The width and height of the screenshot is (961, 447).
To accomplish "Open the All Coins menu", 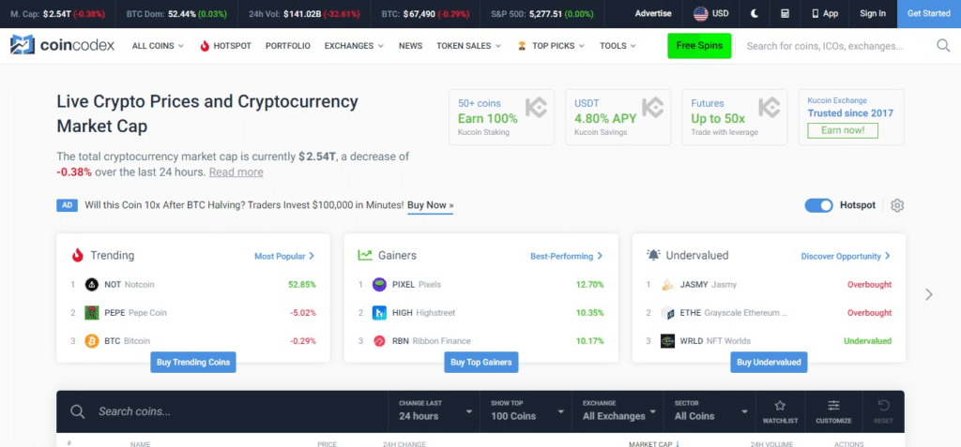I will 159,46.
